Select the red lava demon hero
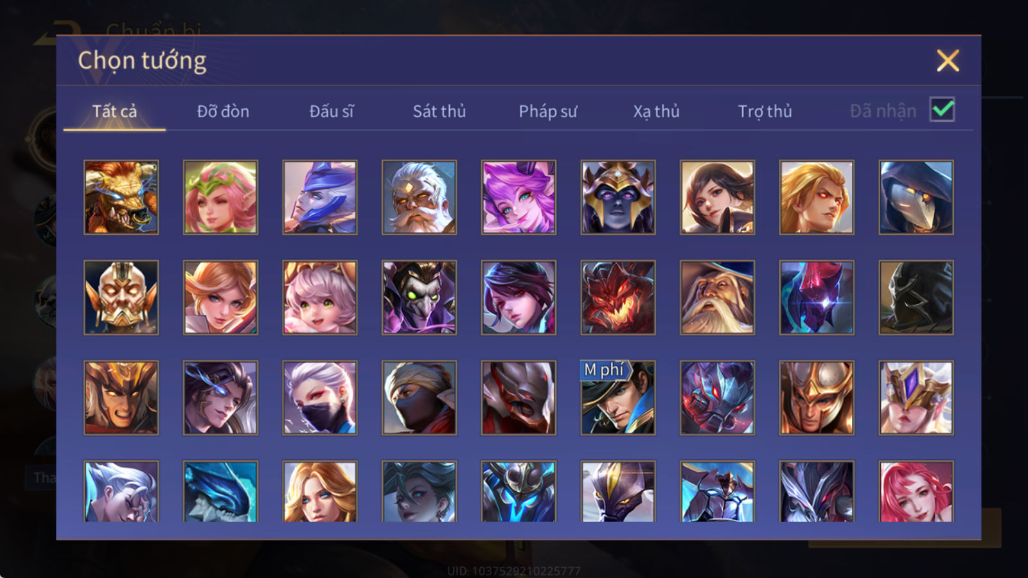The height and width of the screenshot is (578, 1028). click(x=618, y=297)
